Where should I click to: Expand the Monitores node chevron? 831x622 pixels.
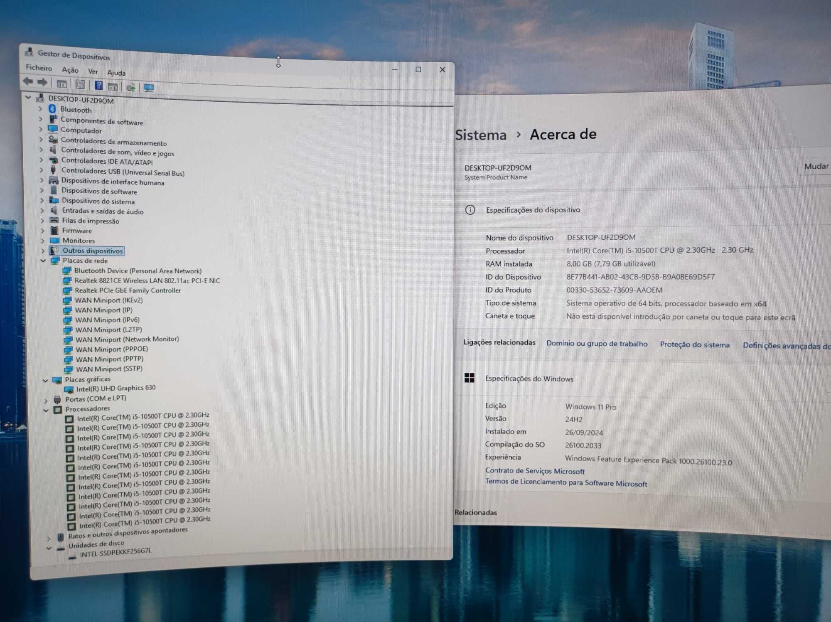[42, 241]
